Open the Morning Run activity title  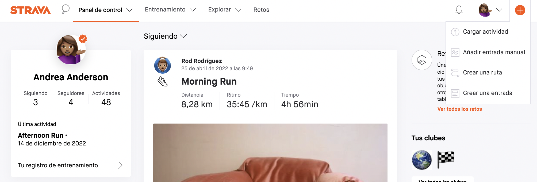click(x=209, y=82)
